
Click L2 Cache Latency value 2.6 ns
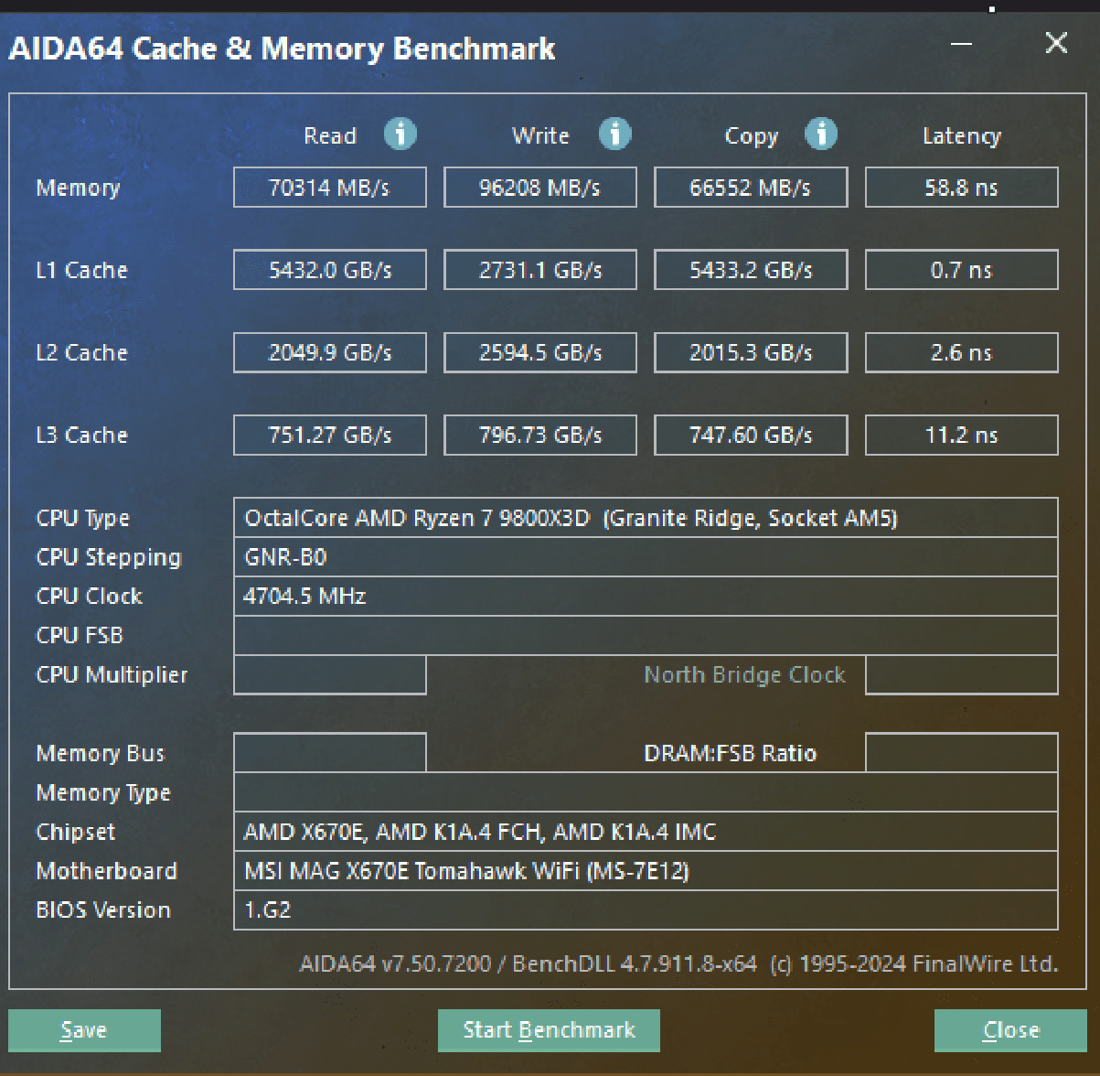coord(961,352)
